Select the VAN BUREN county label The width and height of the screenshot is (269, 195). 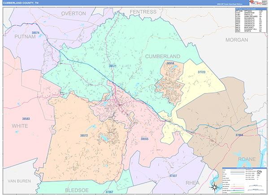click(19, 181)
